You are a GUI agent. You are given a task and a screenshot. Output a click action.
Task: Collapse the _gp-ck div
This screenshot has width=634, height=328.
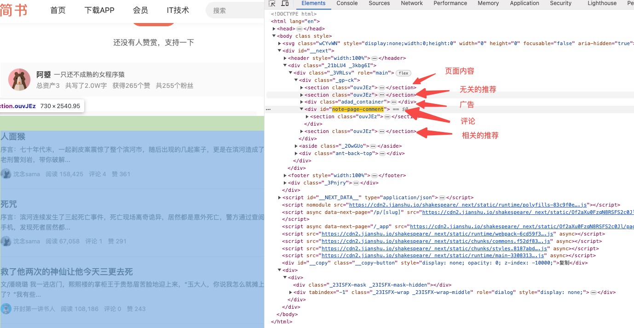coord(296,80)
